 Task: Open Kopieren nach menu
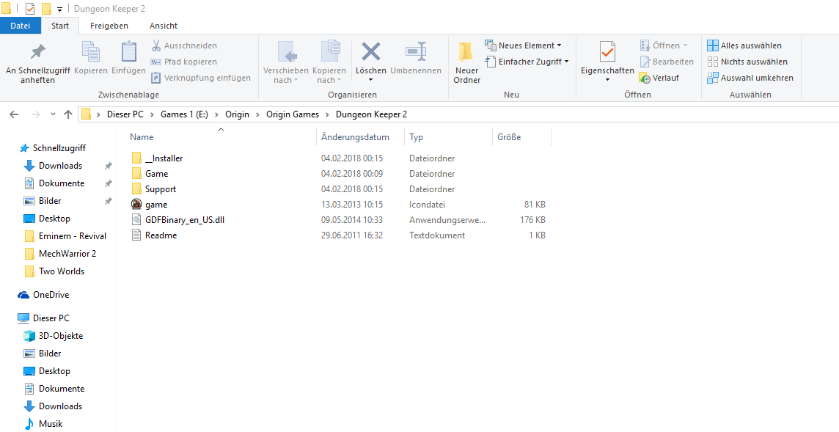(329, 62)
